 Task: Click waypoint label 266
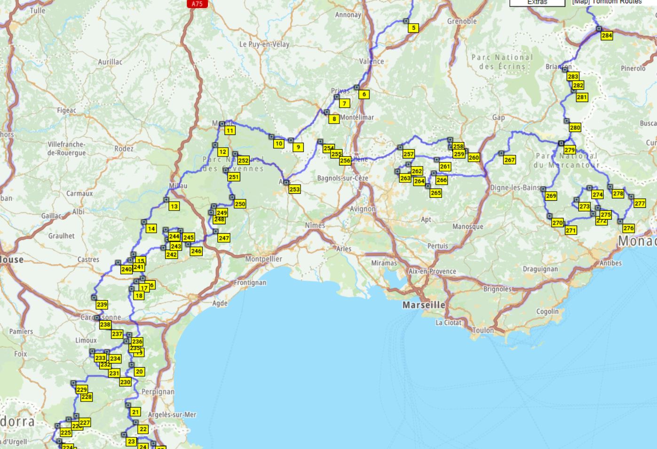point(441,180)
